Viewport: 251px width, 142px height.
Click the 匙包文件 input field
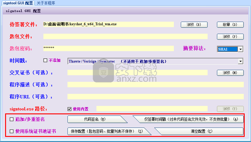125,36
